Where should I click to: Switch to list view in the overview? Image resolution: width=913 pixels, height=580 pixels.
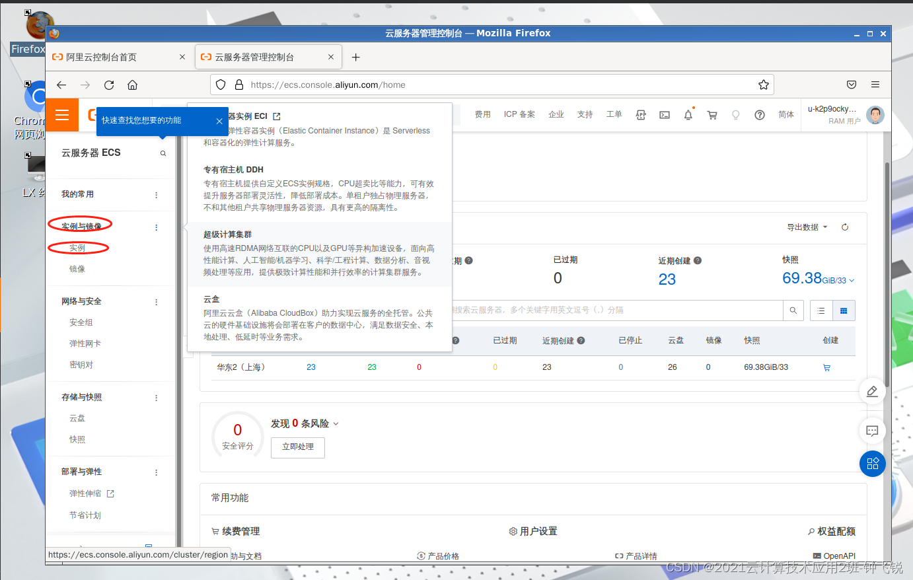tap(821, 310)
